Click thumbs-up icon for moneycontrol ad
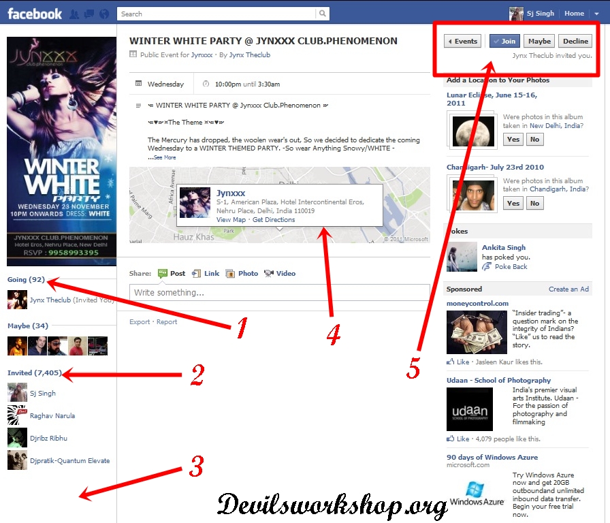 pyautogui.click(x=451, y=362)
